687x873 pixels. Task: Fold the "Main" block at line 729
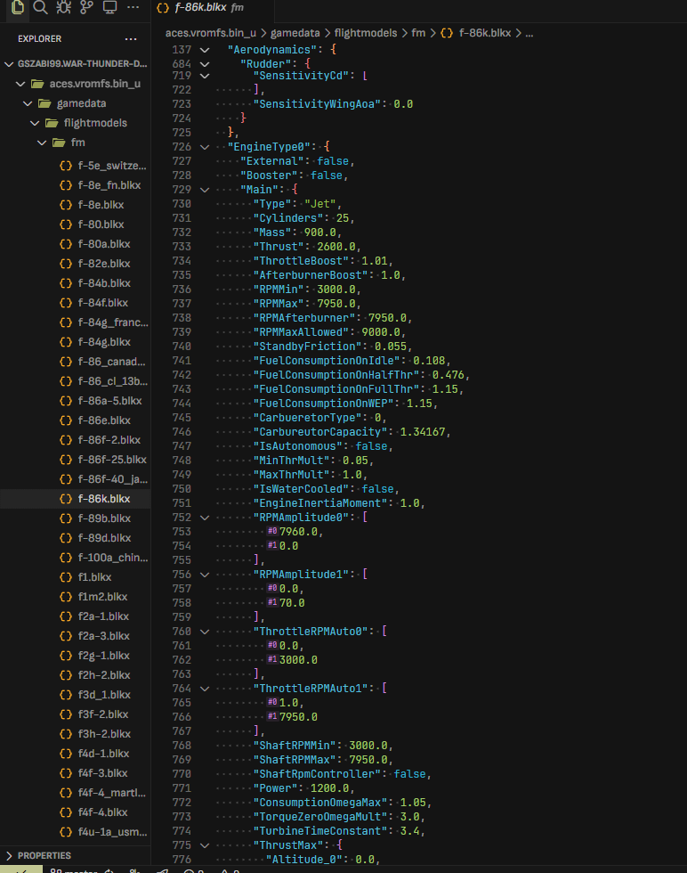[x=205, y=190]
